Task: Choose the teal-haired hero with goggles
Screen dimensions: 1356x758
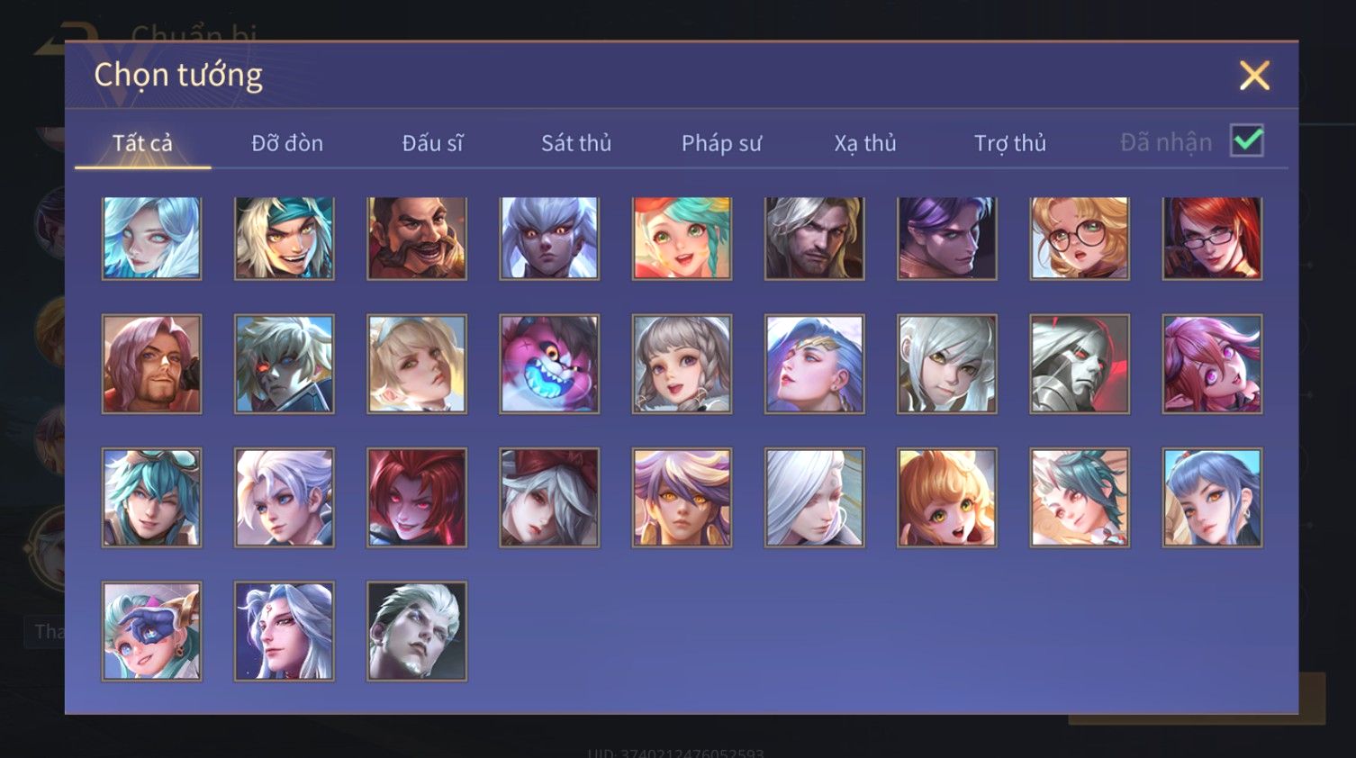Action: pos(151,497)
